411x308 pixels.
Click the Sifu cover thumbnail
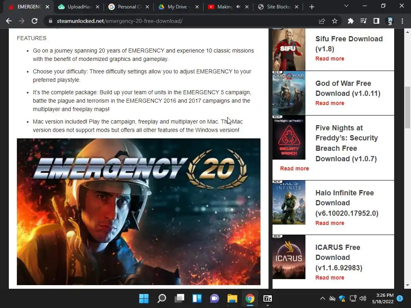289,49
